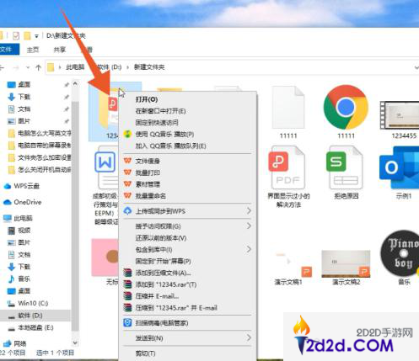Expand 包含到库中(I) submenu arrow
This screenshot has width=419, height=361.
(x=249, y=249)
